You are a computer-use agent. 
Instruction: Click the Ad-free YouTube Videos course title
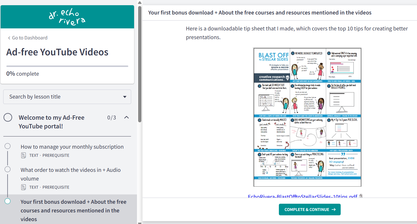pyautogui.click(x=57, y=52)
